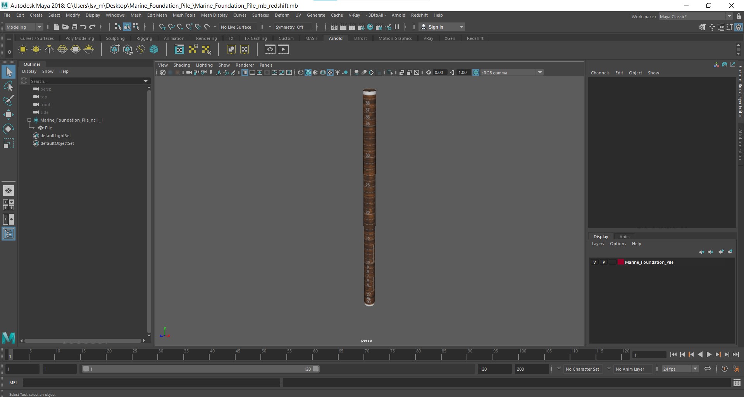This screenshot has height=397, width=744.
Task: Open the Mesh Tools menu
Action: (184, 15)
